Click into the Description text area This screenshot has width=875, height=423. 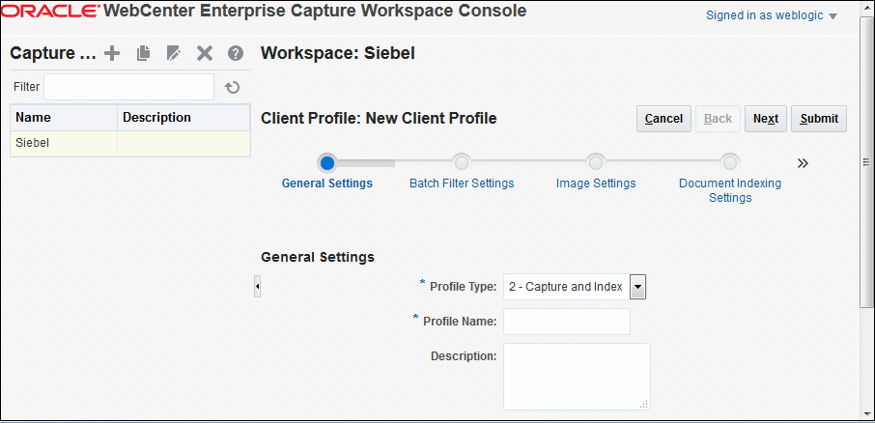[577, 376]
